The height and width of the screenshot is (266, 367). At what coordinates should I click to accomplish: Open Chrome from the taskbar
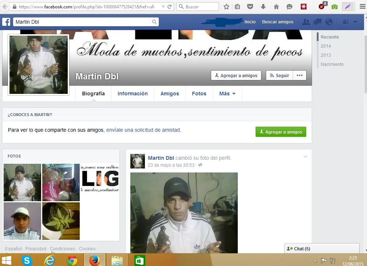72,260
